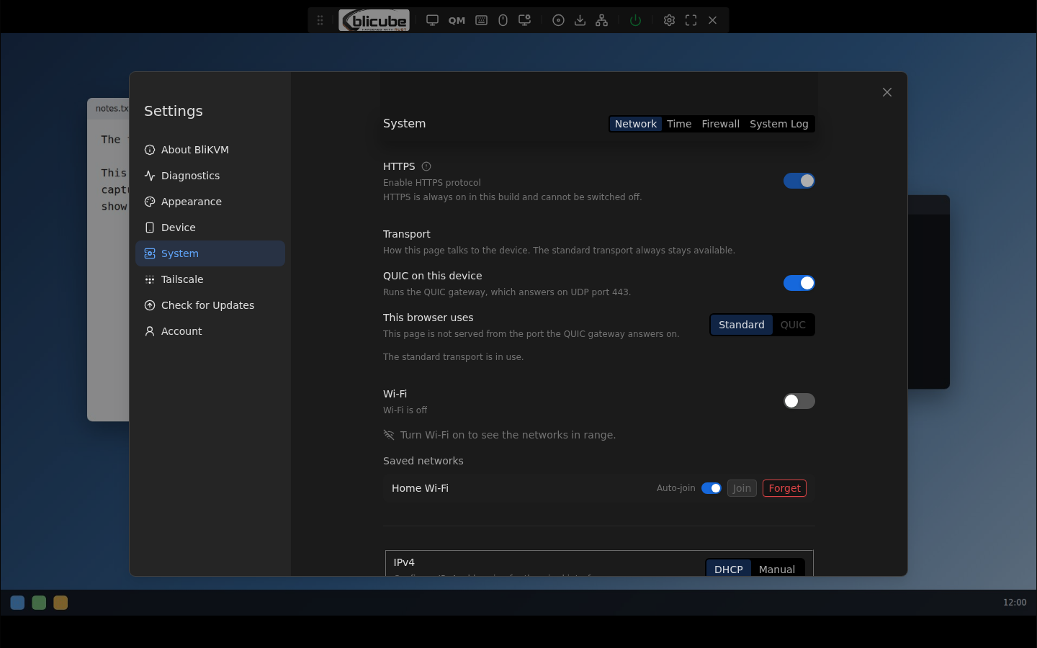The height and width of the screenshot is (648, 1037).
Task: Select DHCP for IPv4
Action: tap(729, 569)
